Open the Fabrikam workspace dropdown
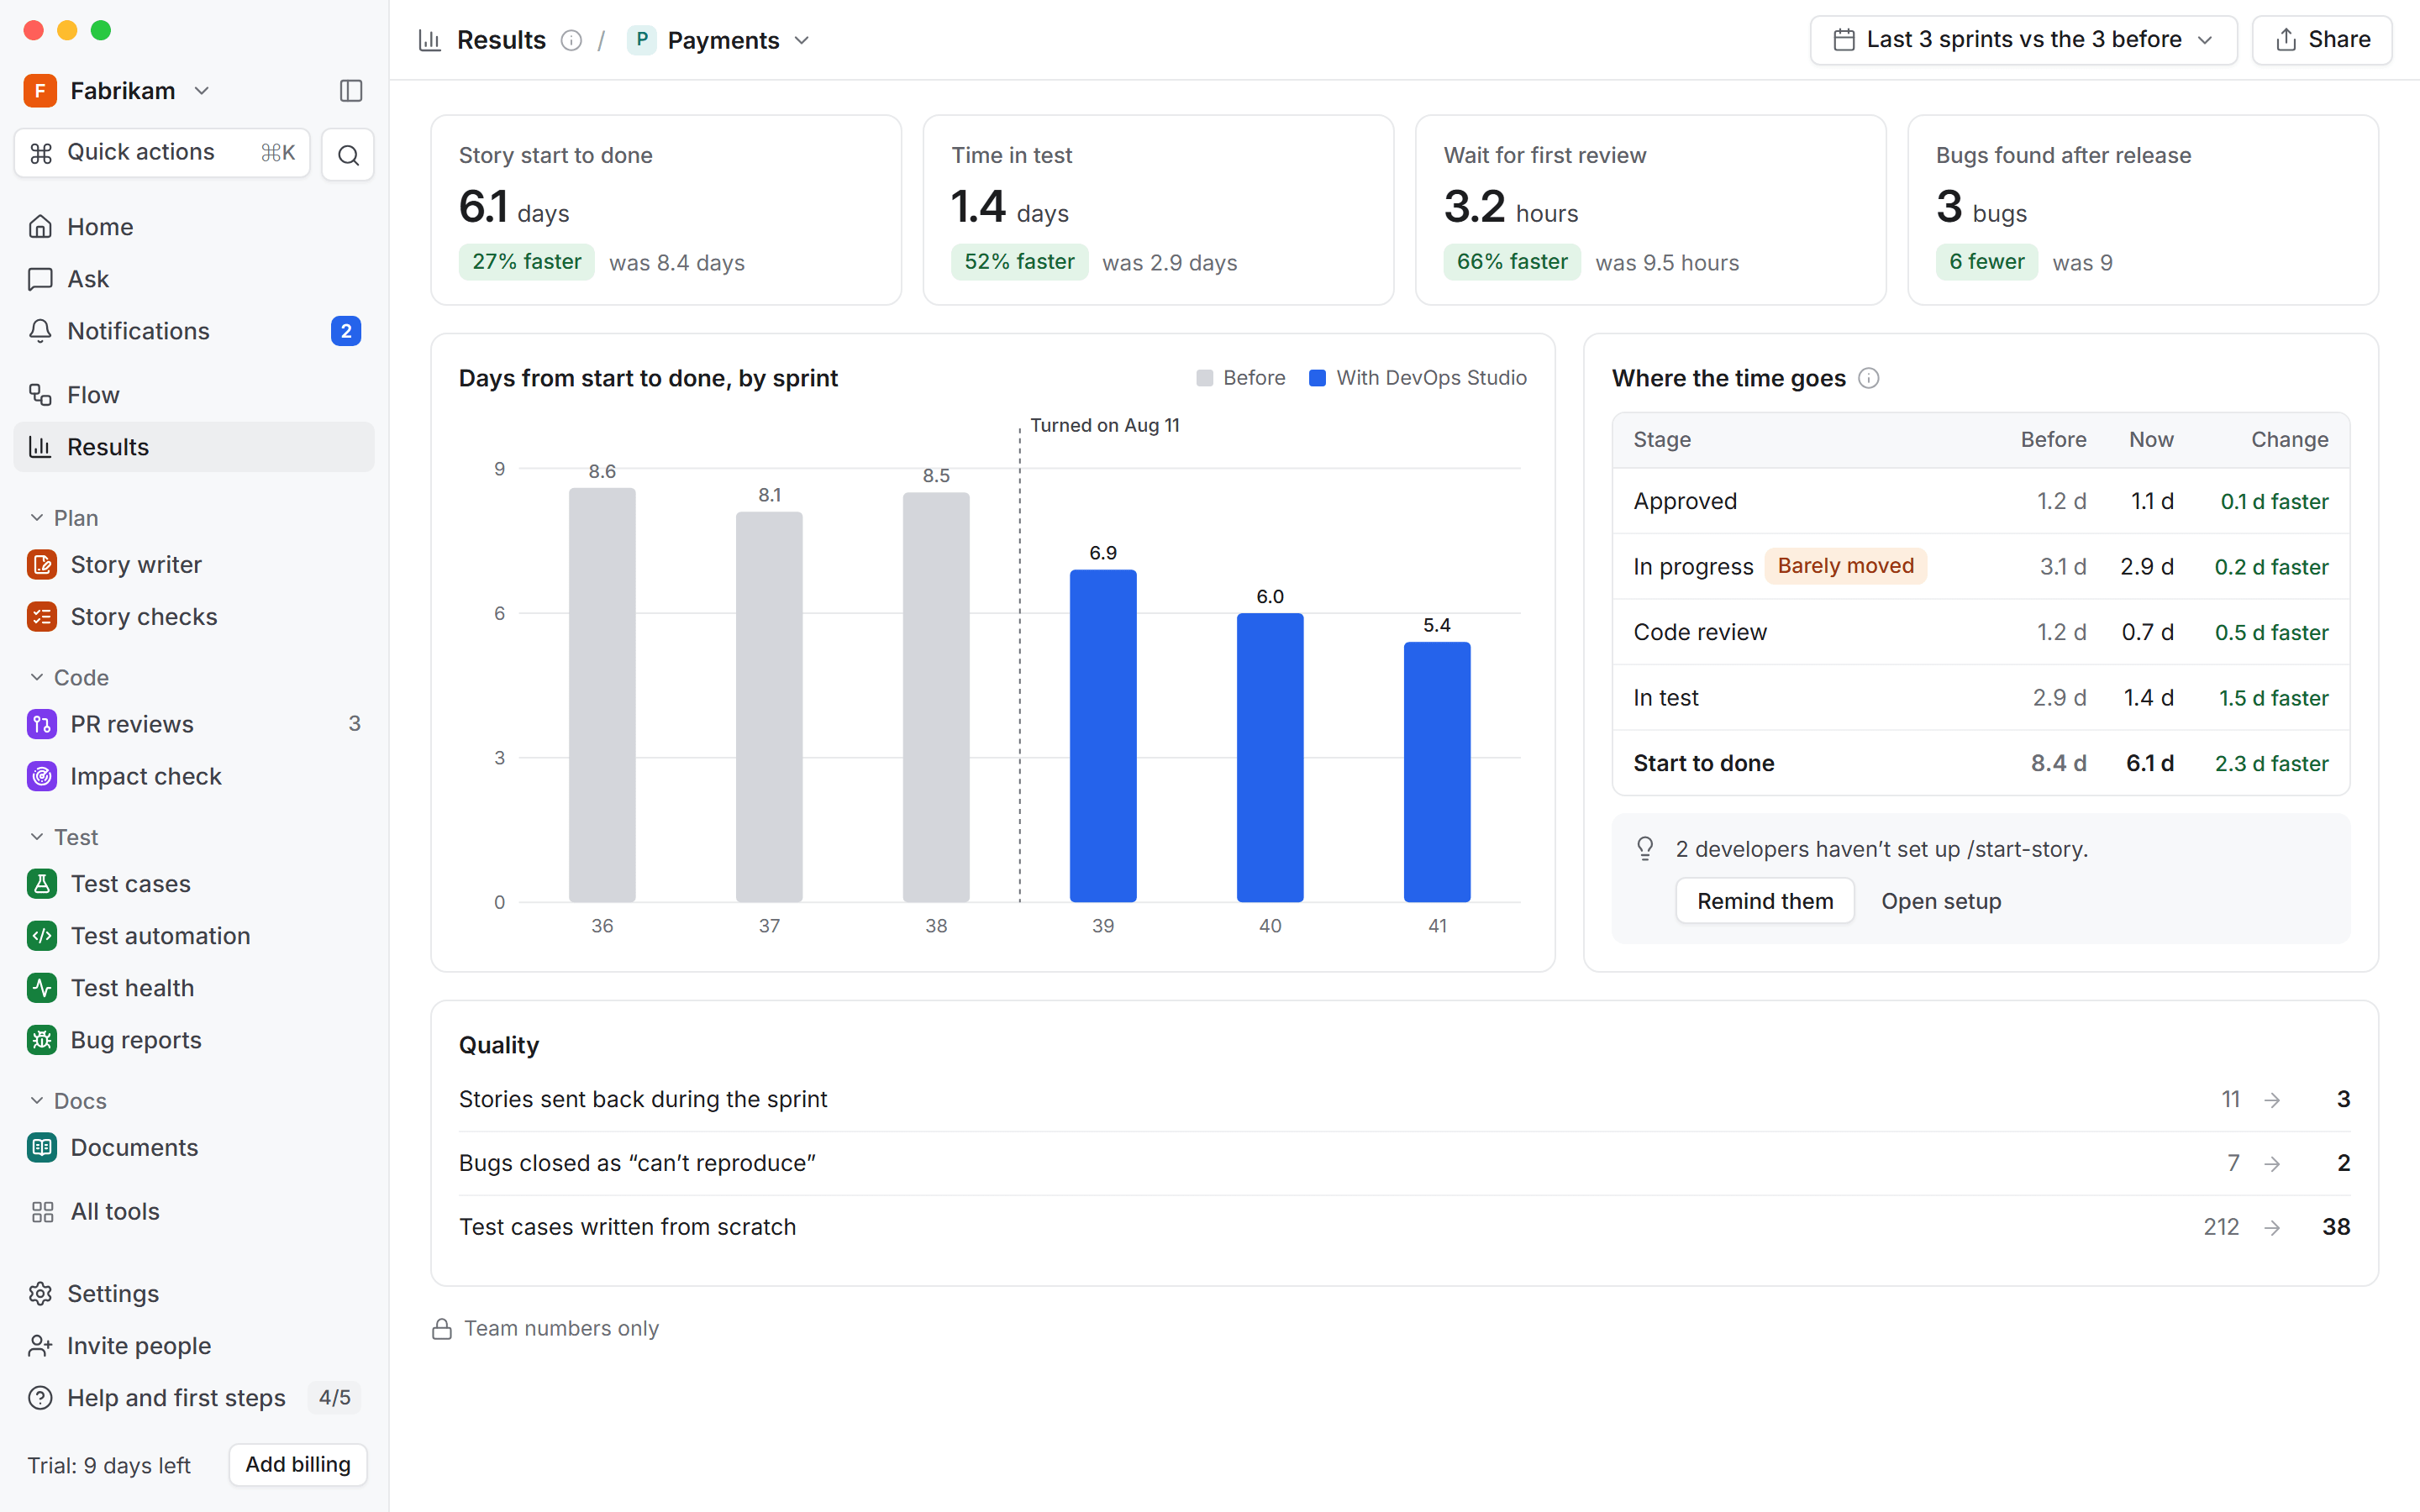2420x1512 pixels. [118, 91]
